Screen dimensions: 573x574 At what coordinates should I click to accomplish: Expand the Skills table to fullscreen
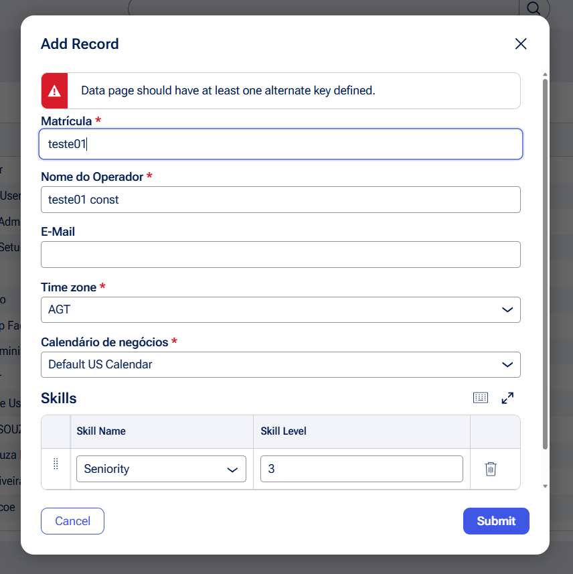click(x=507, y=398)
